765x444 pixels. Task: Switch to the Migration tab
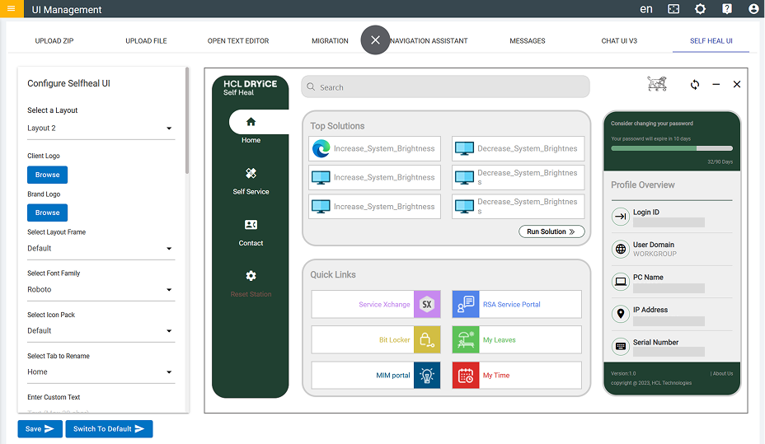(330, 41)
